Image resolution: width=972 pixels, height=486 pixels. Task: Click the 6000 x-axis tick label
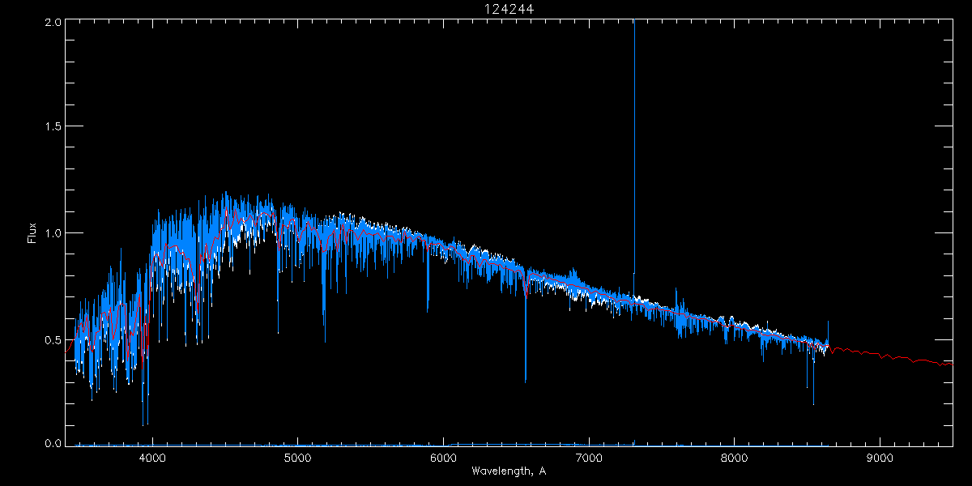point(443,458)
